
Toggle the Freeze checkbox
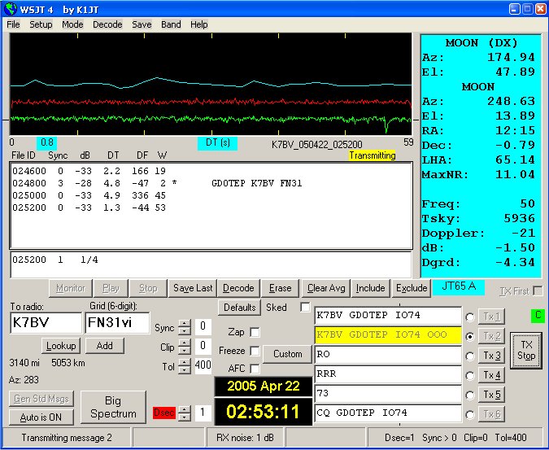point(255,351)
